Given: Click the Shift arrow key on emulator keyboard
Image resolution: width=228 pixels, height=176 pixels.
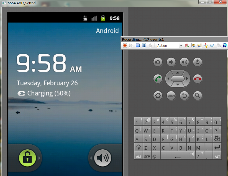Looking at the screenshot, I should coord(139,147).
